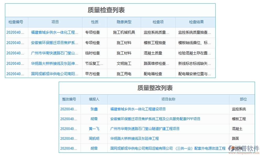Click the 质量检查列表 title bar
The height and width of the screenshot is (157, 262).
[106, 10]
